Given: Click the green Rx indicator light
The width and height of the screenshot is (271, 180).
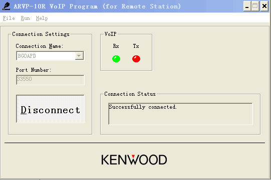Looking at the screenshot, I should (x=116, y=59).
